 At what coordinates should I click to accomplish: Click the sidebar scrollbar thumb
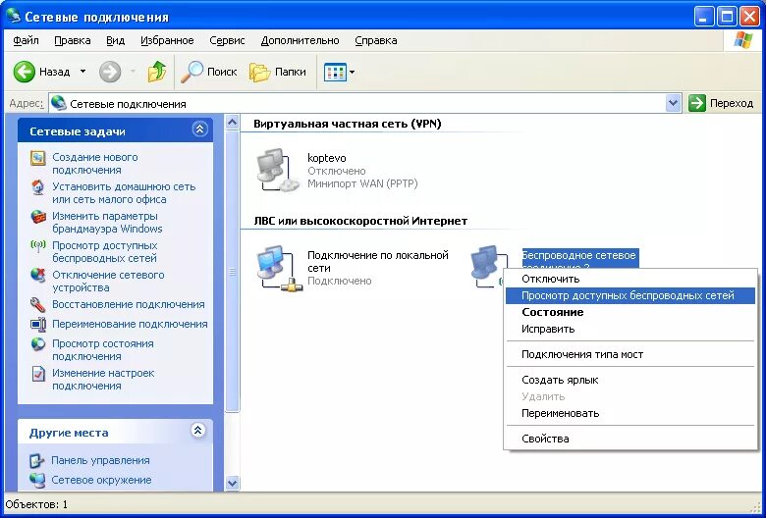(x=233, y=272)
